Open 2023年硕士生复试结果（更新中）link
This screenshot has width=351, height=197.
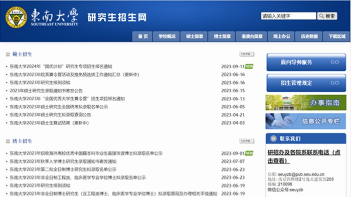49,123
